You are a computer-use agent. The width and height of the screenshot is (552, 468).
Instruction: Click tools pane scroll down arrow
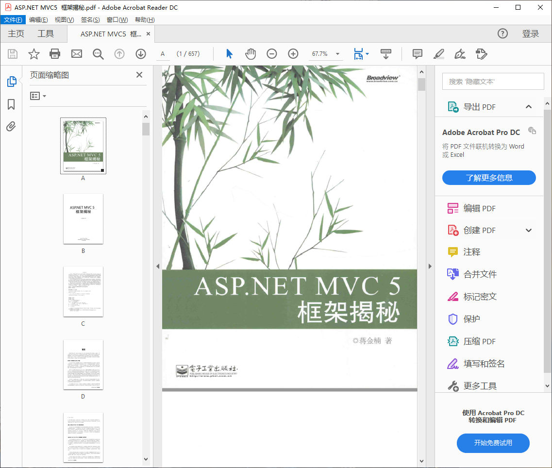[x=548, y=386]
